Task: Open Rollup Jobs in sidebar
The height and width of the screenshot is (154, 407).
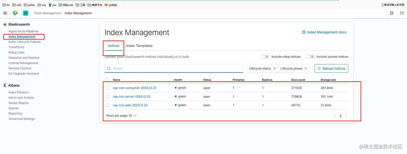Action: point(16,52)
